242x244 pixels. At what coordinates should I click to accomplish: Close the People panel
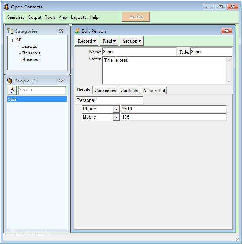tap(61, 81)
